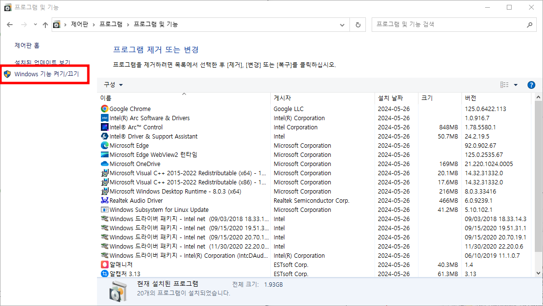Click 프로그램 및 기능 breadcrumb item
543x306 pixels.
(156, 25)
